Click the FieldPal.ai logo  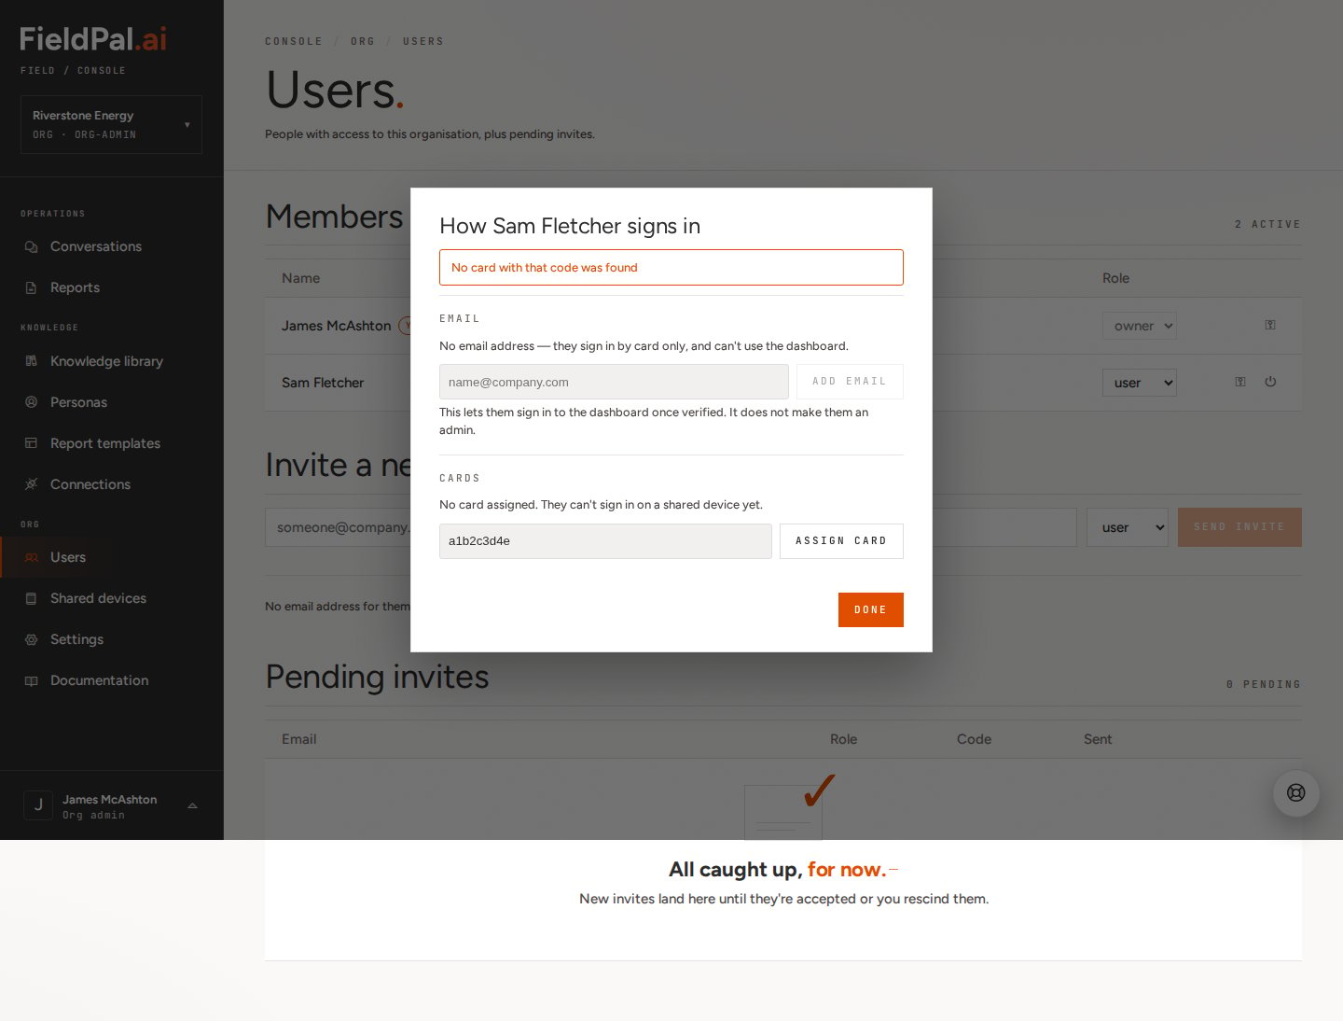(93, 39)
